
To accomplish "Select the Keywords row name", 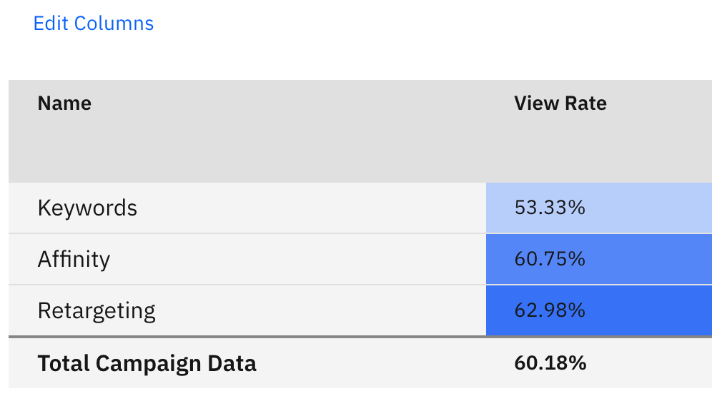I will [87, 208].
